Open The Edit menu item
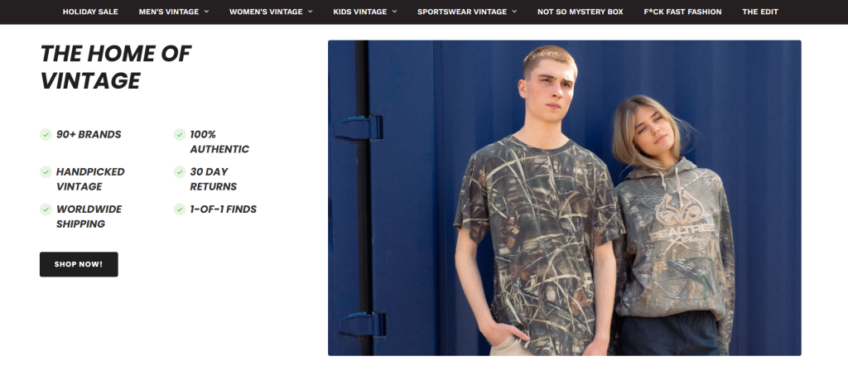Viewport: 848px width, 366px height. point(760,12)
